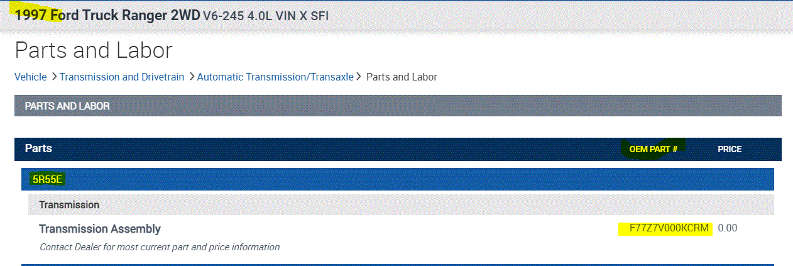
Task: Click the Vehicle breadcrumb link
Action: tap(31, 77)
